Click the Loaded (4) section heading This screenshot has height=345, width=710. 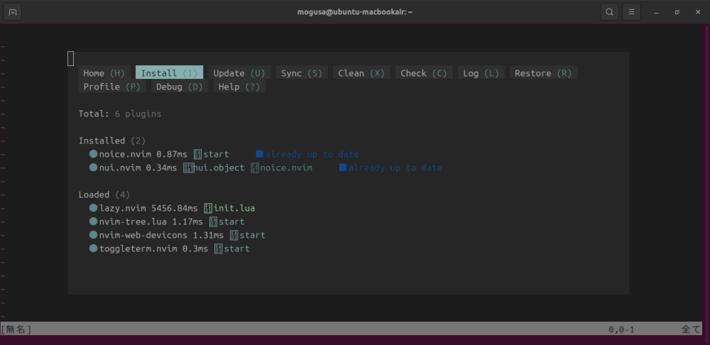104,195
